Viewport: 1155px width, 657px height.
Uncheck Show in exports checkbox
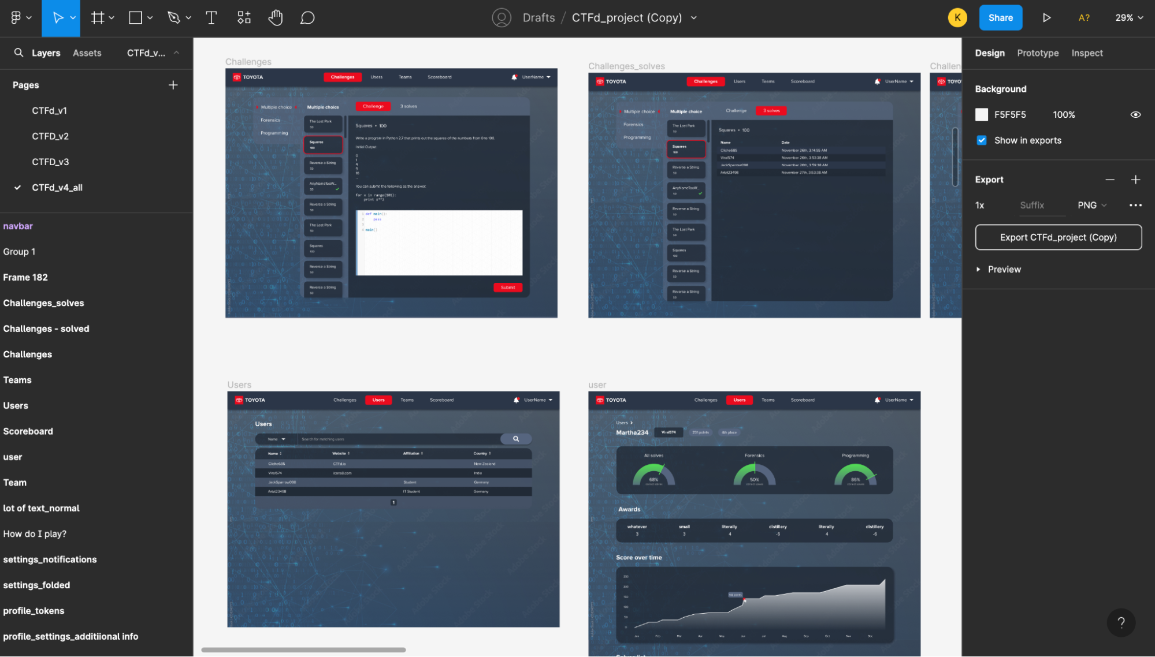981,140
